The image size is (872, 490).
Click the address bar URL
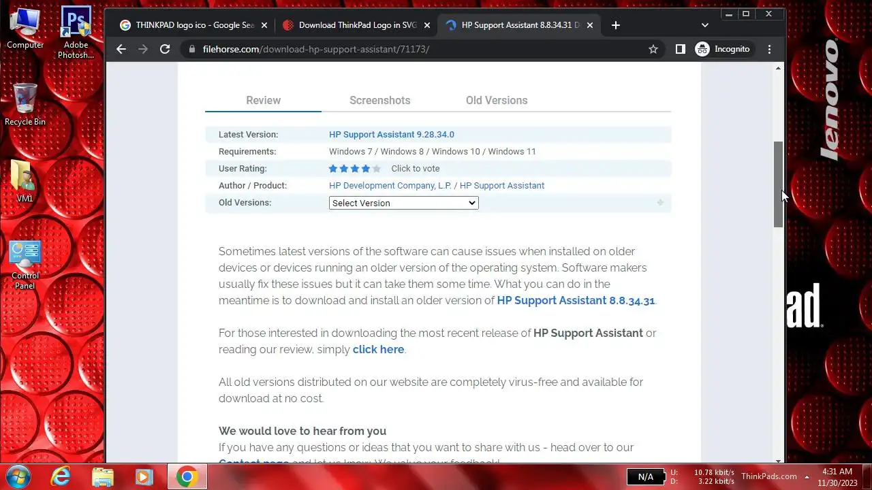(x=316, y=49)
